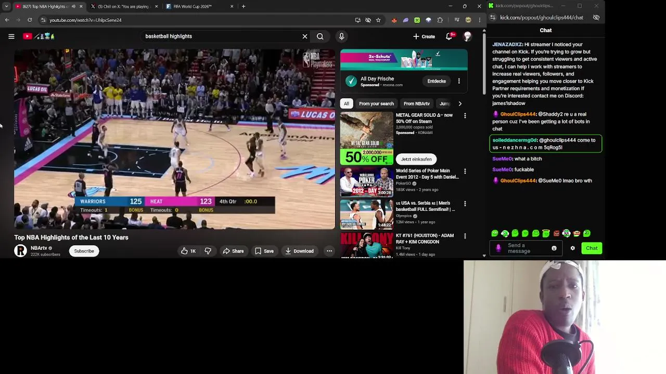Screen dimensions: 666x374
Task: Open the Create menu
Action: 424,36
